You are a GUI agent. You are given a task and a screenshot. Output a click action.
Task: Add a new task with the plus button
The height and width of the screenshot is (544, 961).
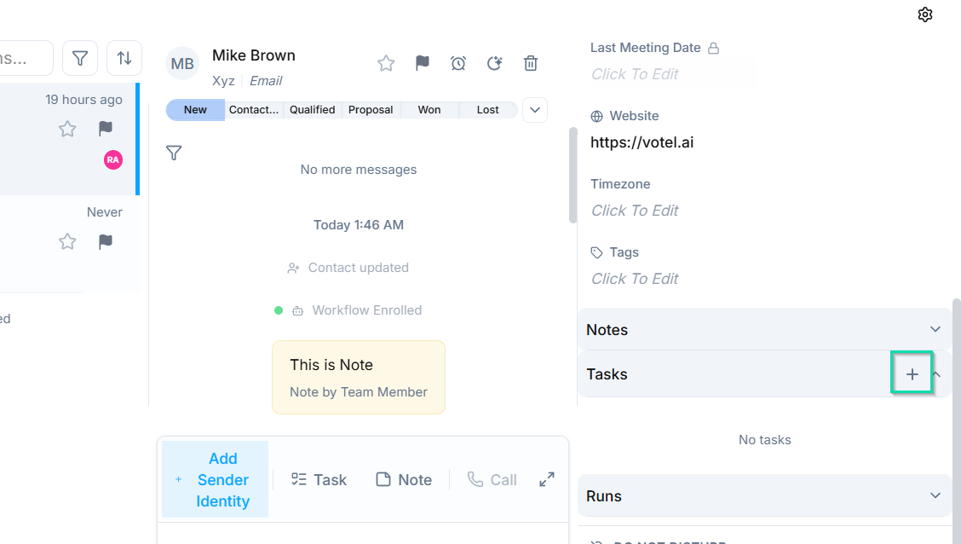coord(912,373)
